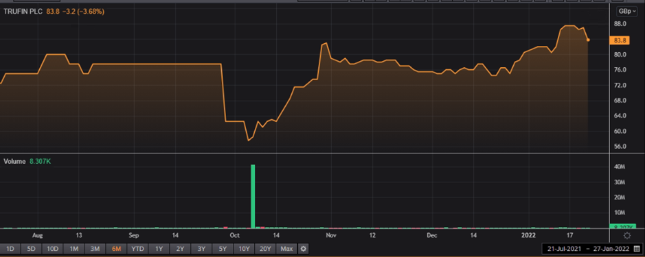This screenshot has height=257, width=645.
Task: Choose the 5Y time range
Action: click(x=223, y=248)
